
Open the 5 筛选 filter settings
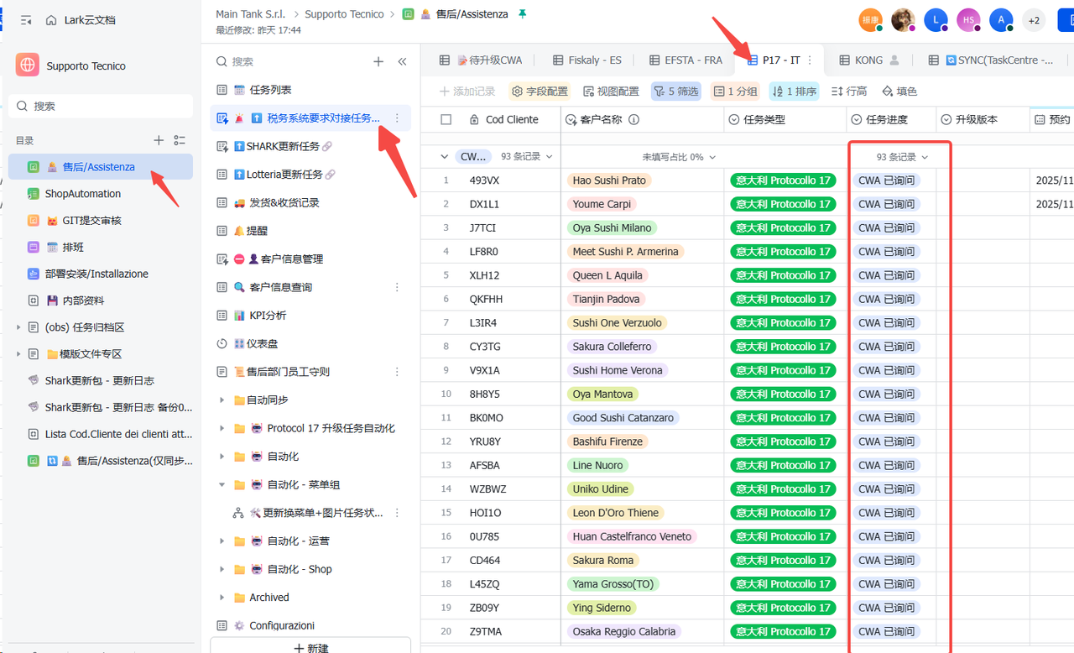[x=676, y=91]
